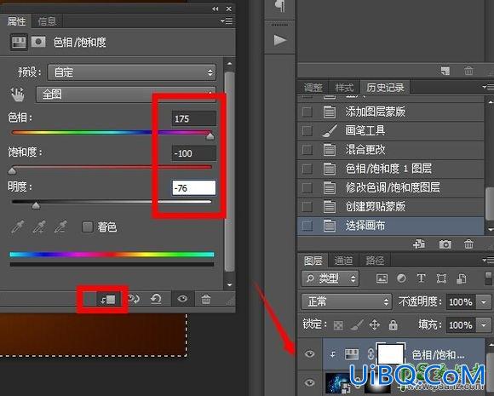Open the 预设 preset dropdown
The height and width of the screenshot is (396, 494).
[x=132, y=72]
